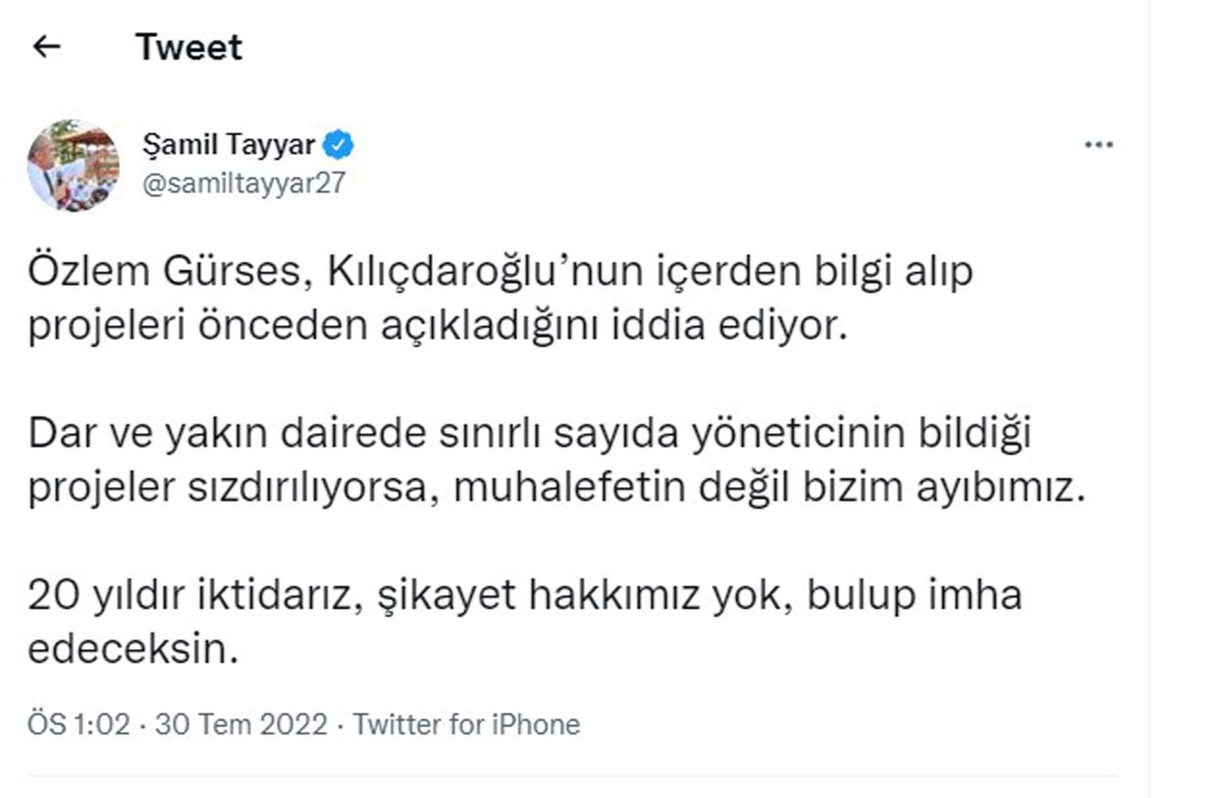Click the header bar above the tweet
Screen dimensions: 1208x798
(598, 47)
